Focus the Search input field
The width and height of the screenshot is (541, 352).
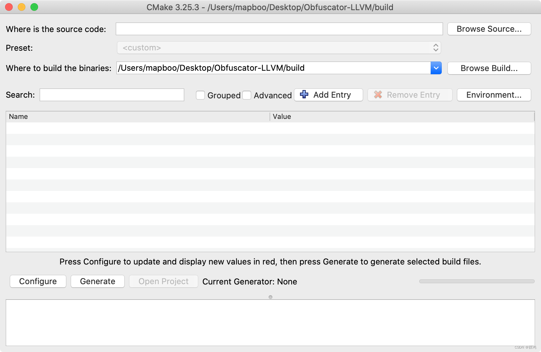click(112, 95)
